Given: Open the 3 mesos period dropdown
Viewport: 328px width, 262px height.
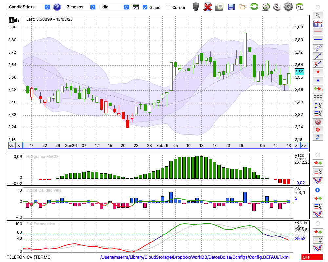Looking at the screenshot, I should pyautogui.click(x=80, y=7).
